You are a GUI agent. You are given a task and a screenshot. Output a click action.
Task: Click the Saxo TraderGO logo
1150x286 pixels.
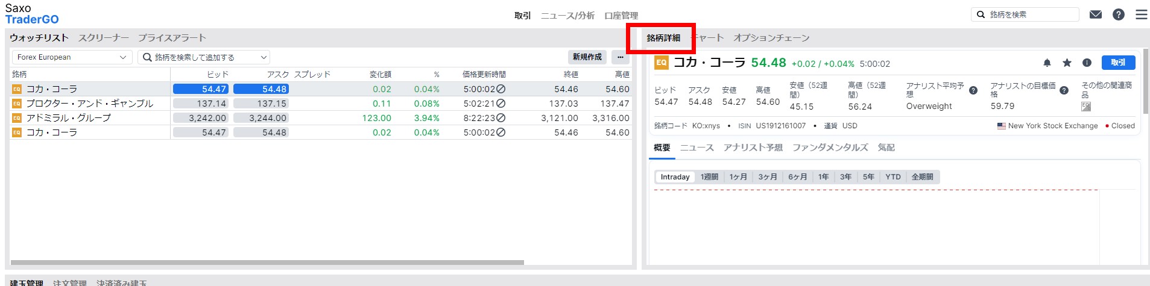click(x=32, y=14)
